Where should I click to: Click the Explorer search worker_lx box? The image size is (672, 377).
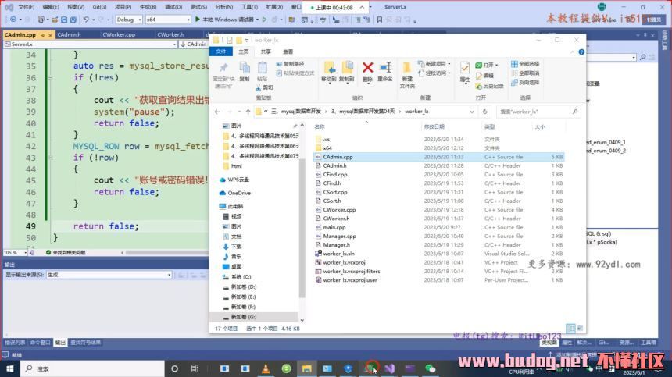pyautogui.click(x=538, y=112)
